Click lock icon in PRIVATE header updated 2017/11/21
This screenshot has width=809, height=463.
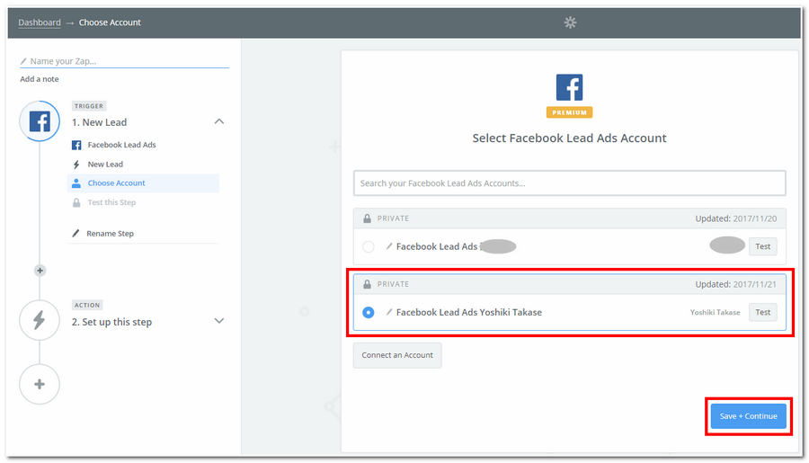(367, 284)
